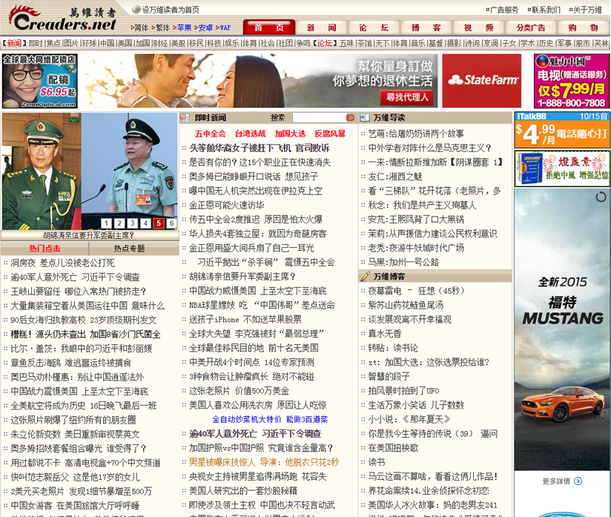Go to slide 3 of the photo slideshow
Viewport: 611px width, 517px height.
133,223
